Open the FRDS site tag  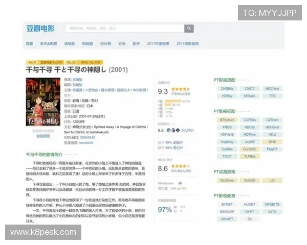point(227,127)
